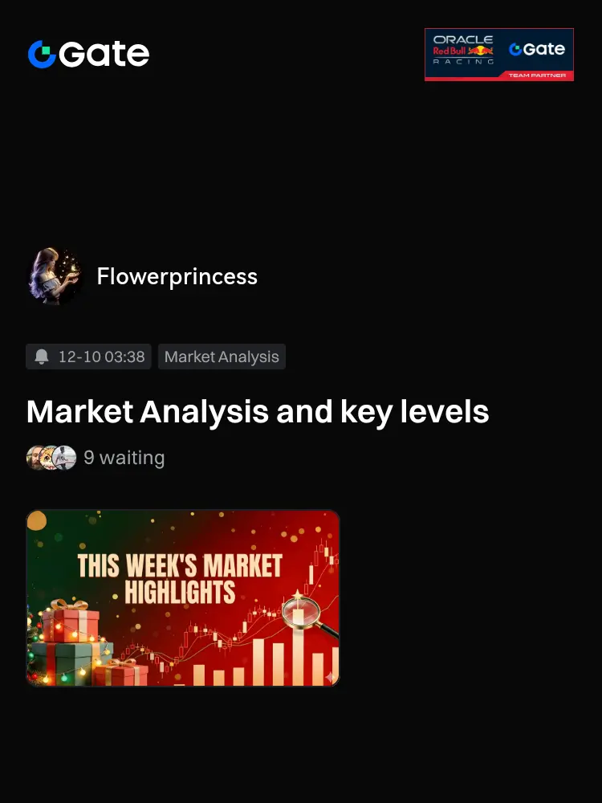
Task: Tap the bell reminder icon
Action: click(42, 357)
